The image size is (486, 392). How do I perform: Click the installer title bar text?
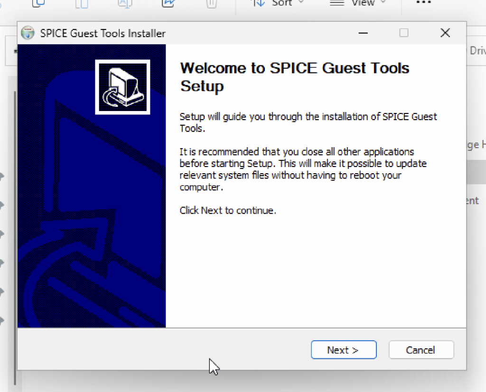pyautogui.click(x=103, y=33)
